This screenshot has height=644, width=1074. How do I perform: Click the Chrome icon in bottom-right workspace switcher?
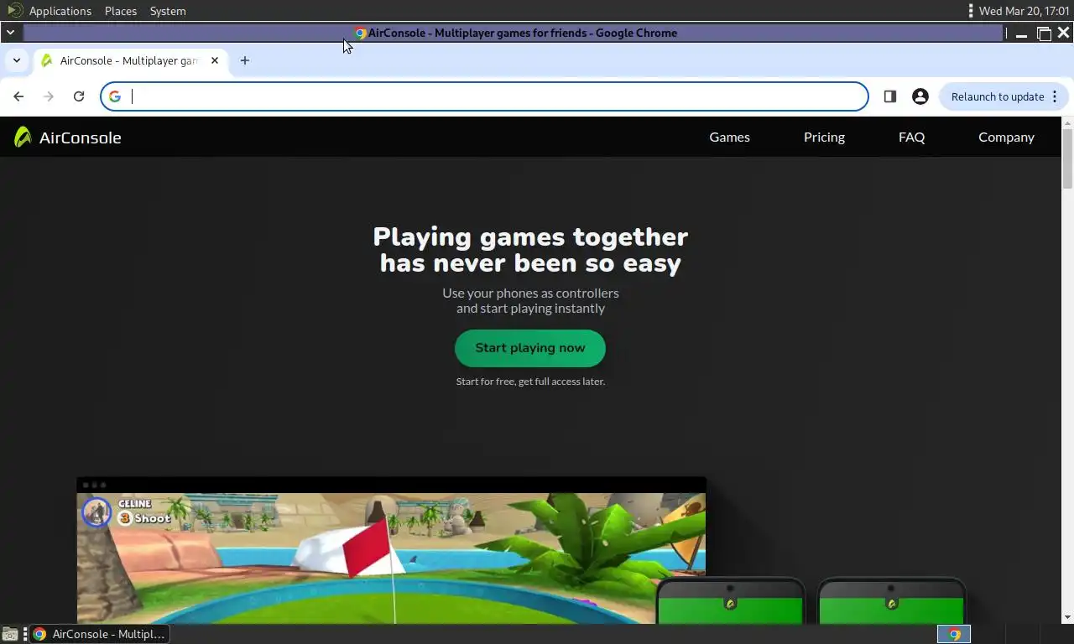click(x=954, y=635)
